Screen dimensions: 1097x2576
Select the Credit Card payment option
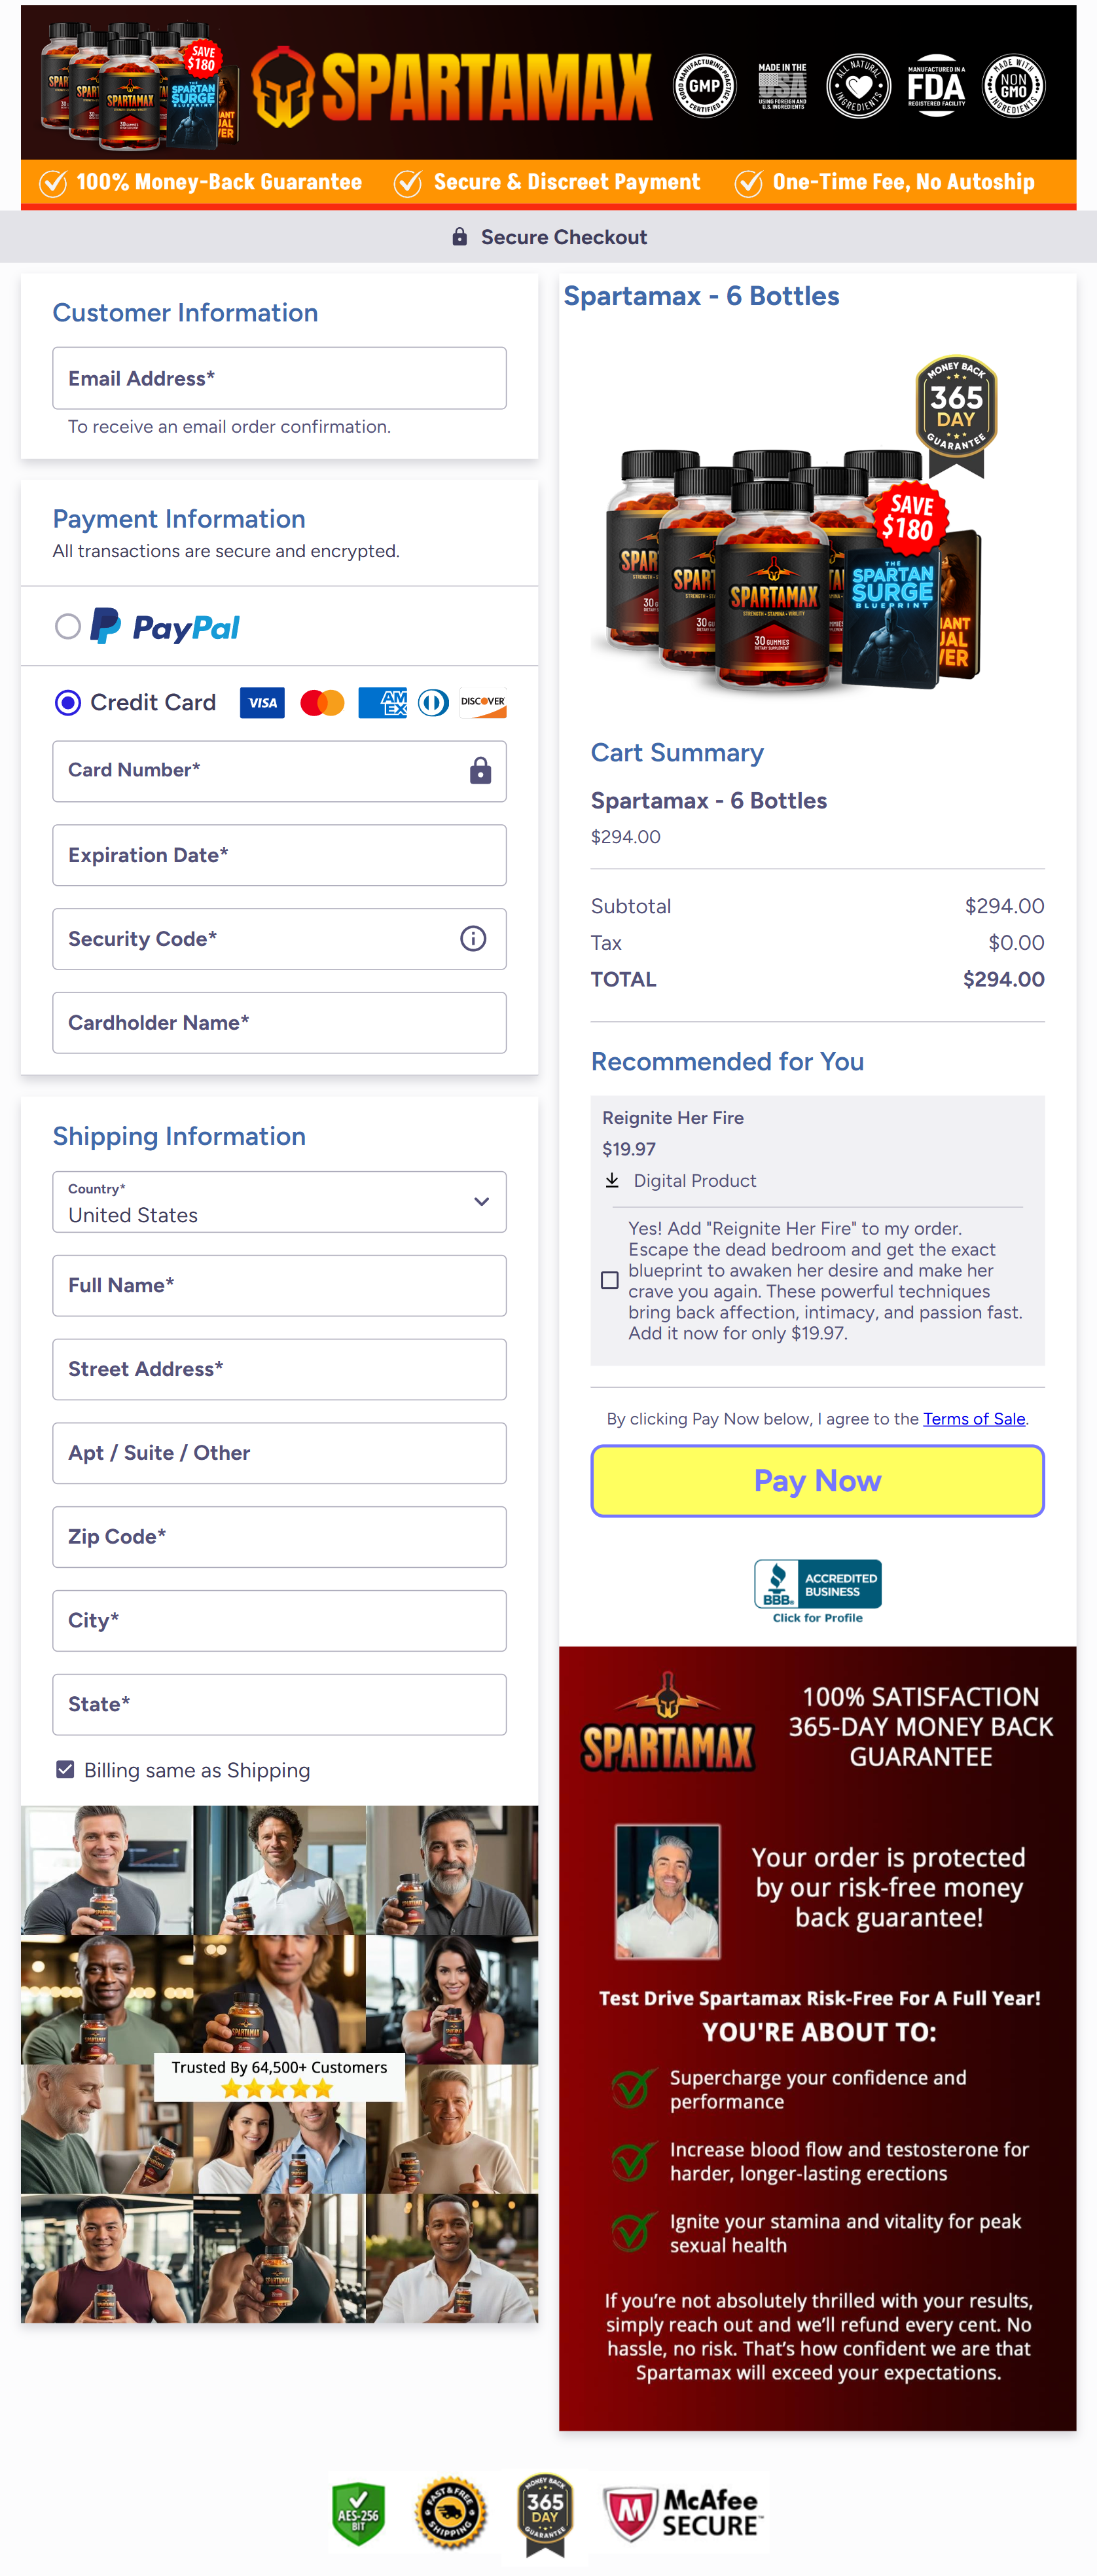tap(67, 703)
